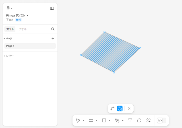Screen dimensions: 182x128
Task: Select the Comment tool
Action: (x=139, y=120)
